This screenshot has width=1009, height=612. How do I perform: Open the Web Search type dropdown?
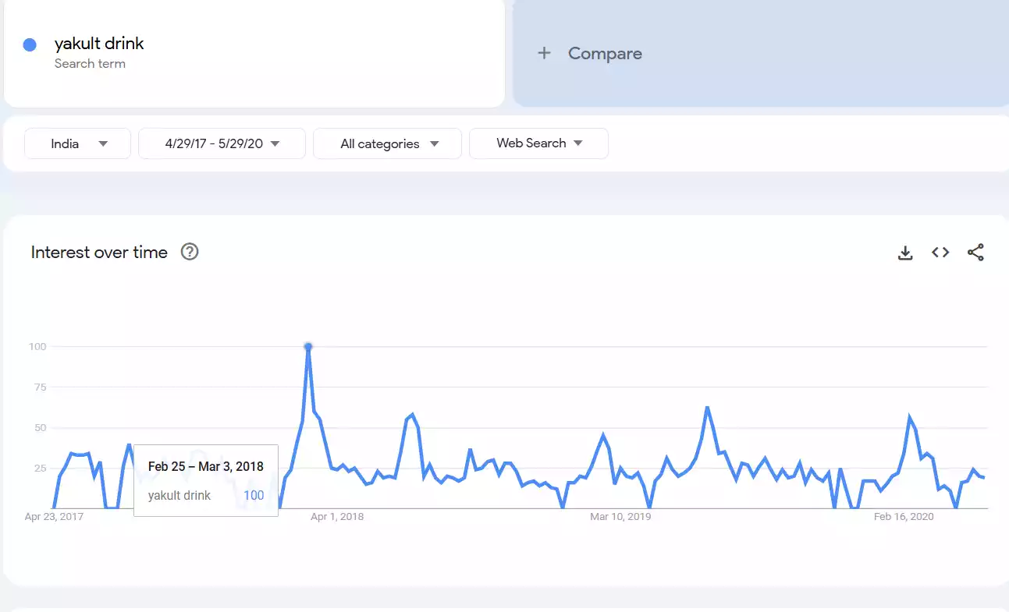click(x=538, y=143)
